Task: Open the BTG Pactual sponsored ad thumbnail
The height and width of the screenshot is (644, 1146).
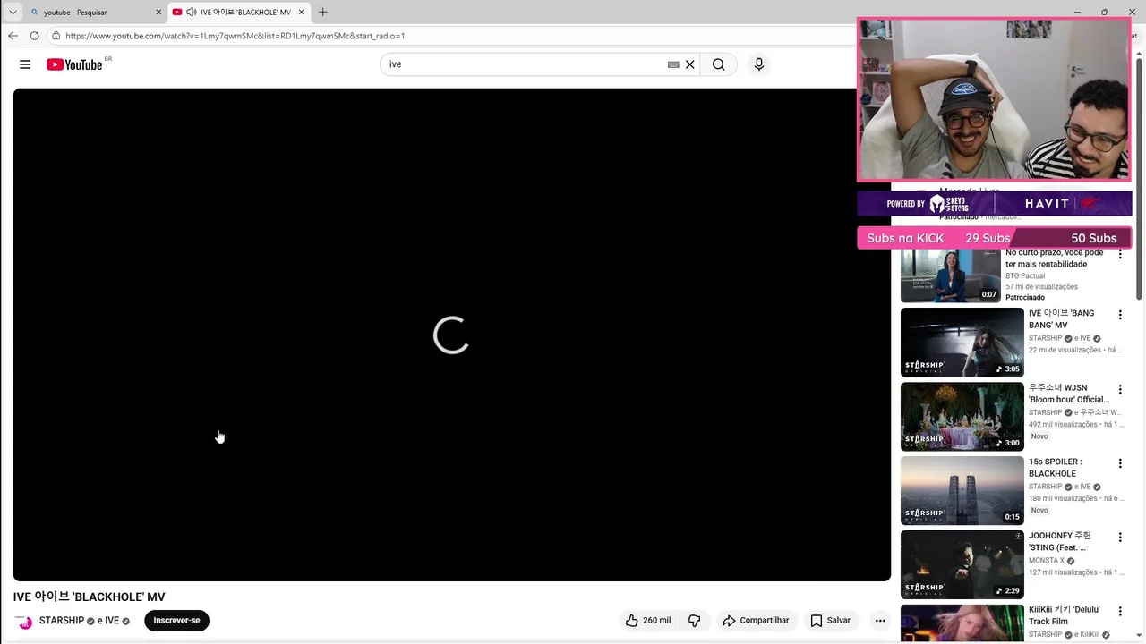Action: click(x=950, y=275)
